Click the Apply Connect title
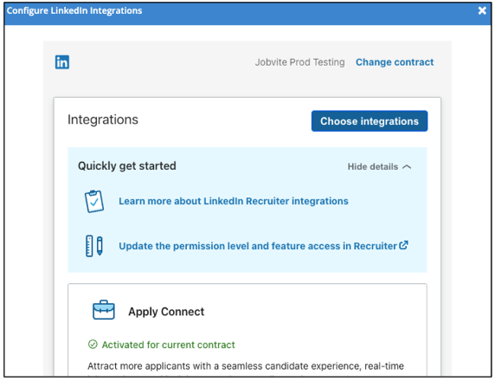Image resolution: width=495 pixels, height=381 pixels. click(x=166, y=312)
